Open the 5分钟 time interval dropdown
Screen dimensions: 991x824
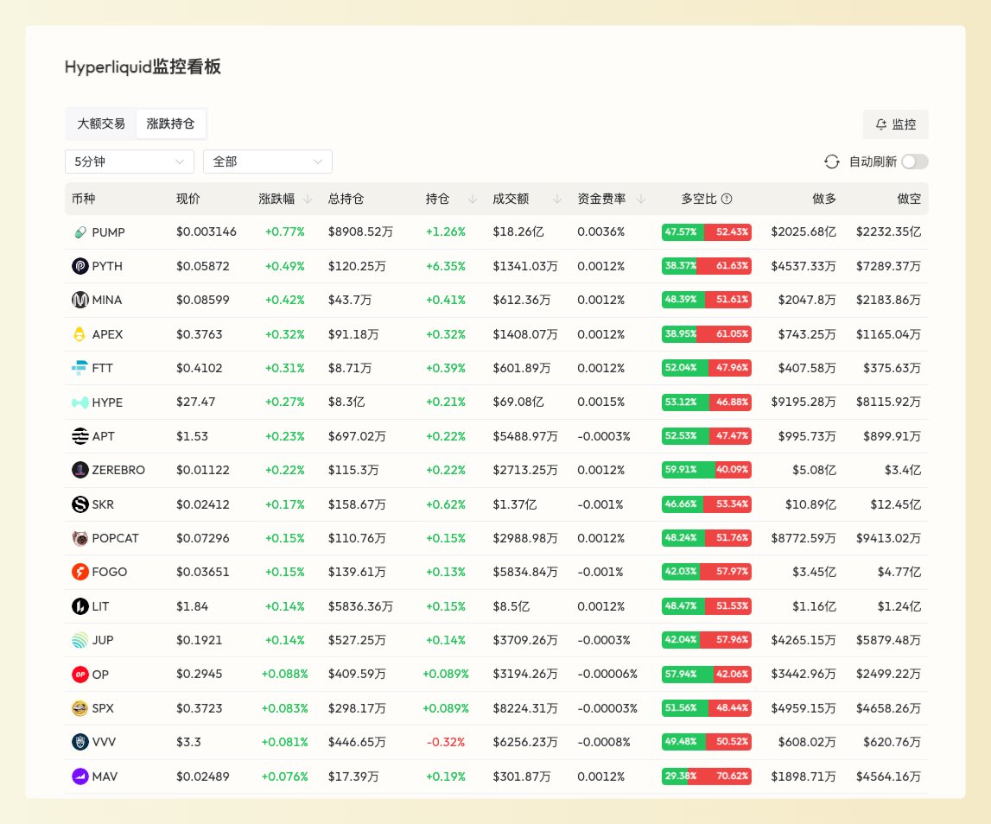click(x=129, y=162)
